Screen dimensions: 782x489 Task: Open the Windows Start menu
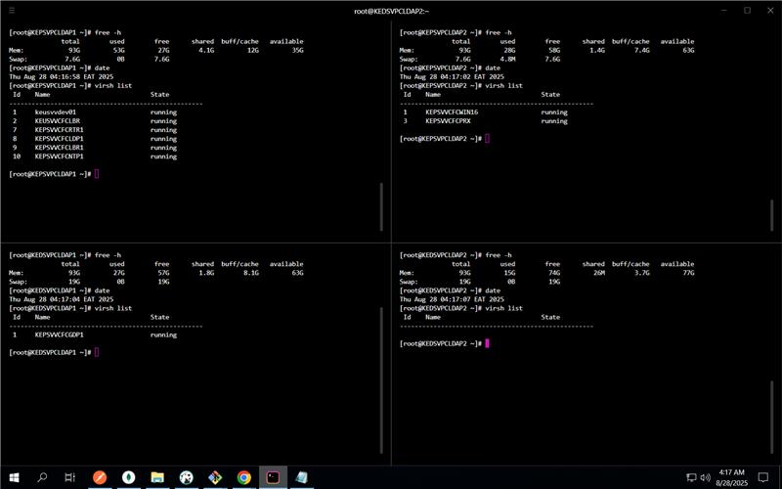(14, 477)
